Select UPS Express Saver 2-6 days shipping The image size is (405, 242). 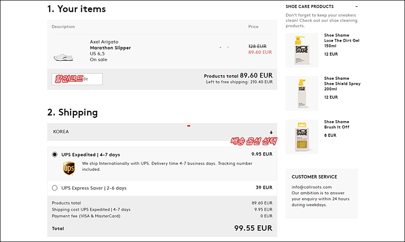pyautogui.click(x=55, y=188)
